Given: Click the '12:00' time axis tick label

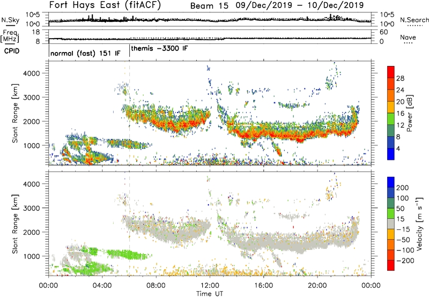Looking at the screenshot, I should coord(210,286).
